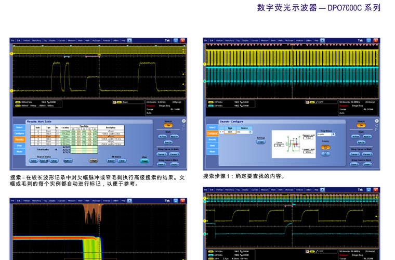Screen dimensions: 395x260
Task: Click menu bar dropdown arrow in bottom-left scope window
Action: coord(129,201)
